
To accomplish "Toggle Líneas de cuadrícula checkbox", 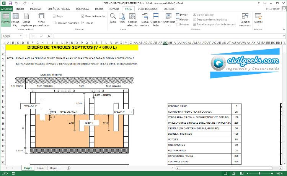I will click(x=54, y=23).
